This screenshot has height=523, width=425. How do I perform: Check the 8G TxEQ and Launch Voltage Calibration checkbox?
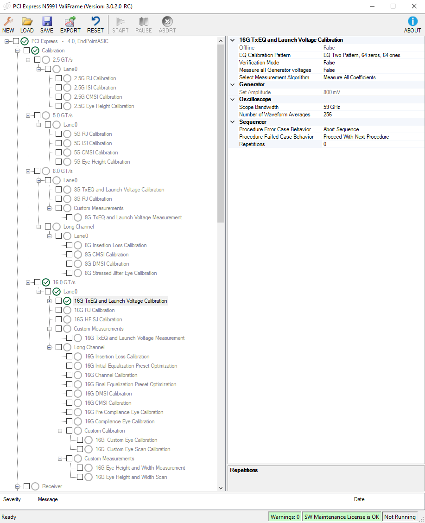tap(59, 190)
